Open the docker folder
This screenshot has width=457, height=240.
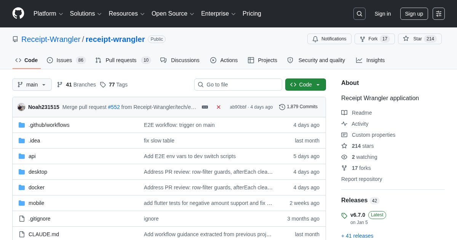[37, 187]
